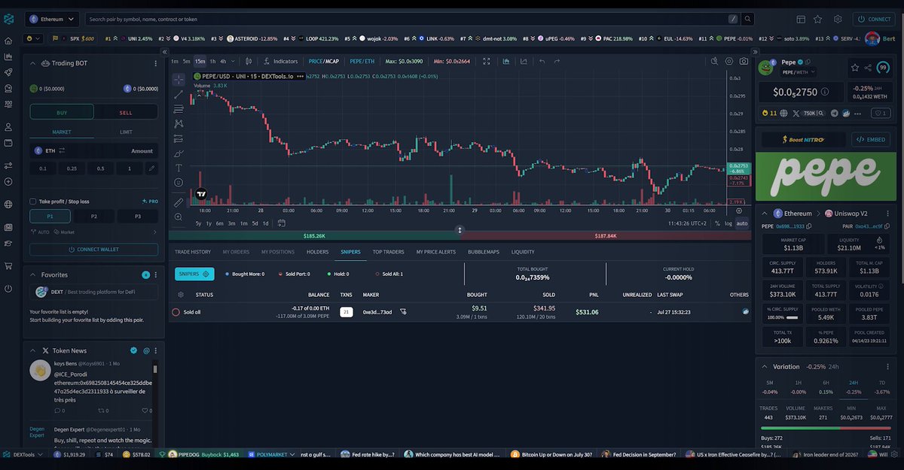Open the Ethereum chain dropdown

(52, 19)
